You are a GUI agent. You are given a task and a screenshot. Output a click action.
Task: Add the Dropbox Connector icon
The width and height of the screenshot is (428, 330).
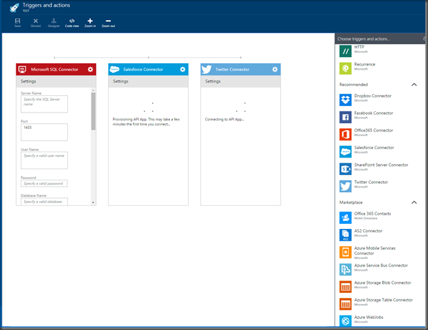click(345, 100)
